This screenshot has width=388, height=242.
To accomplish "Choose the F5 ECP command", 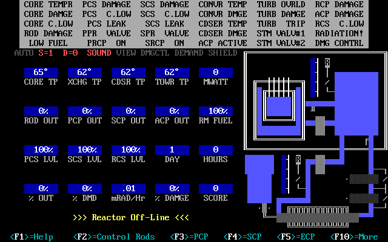I will [x=296, y=237].
